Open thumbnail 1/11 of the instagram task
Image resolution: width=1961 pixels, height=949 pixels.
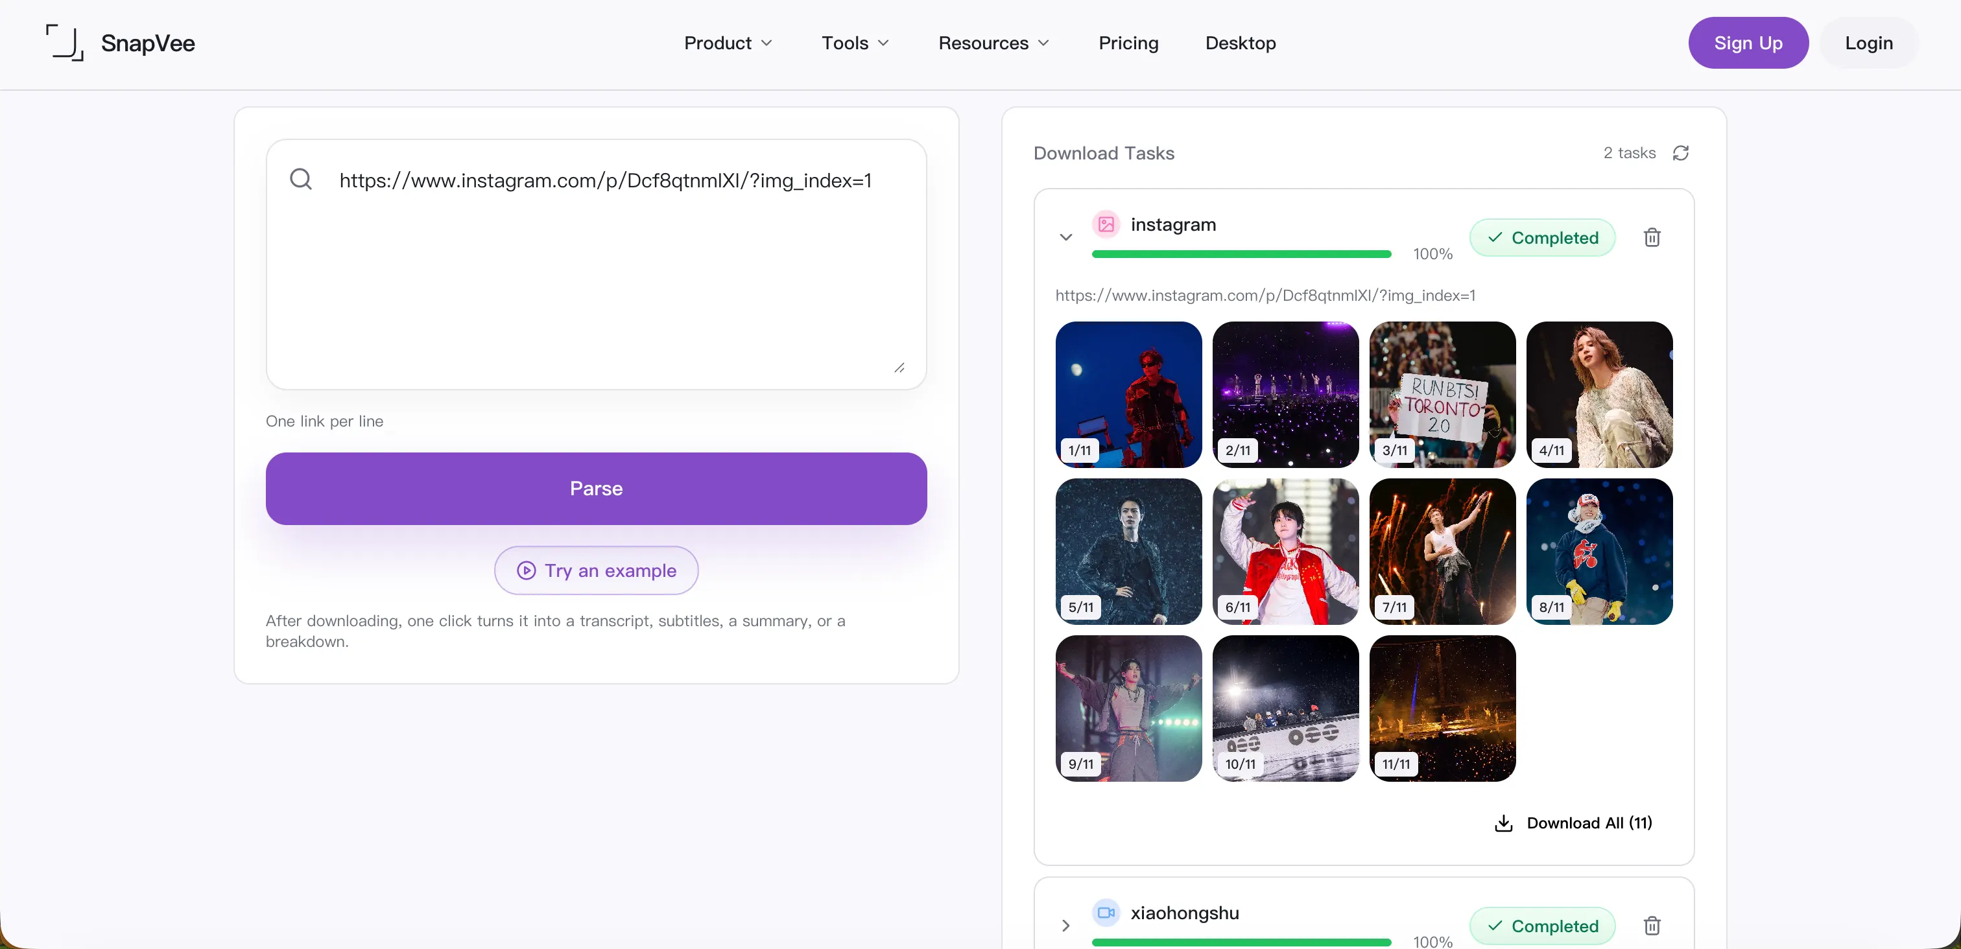pos(1128,394)
